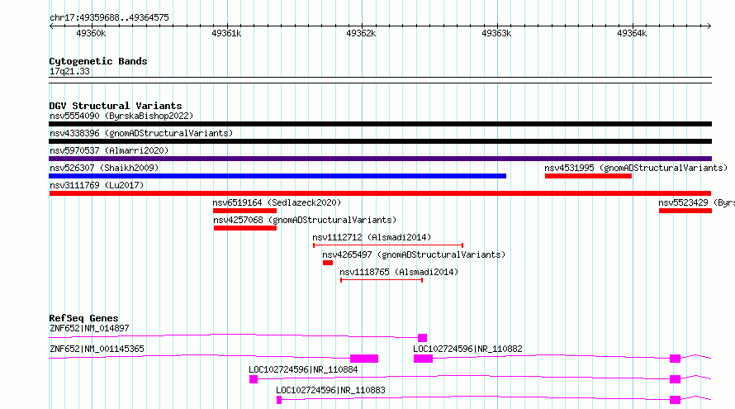The height and width of the screenshot is (409, 735).
Task: Click the small red block for nsv4265497
Action: point(328,263)
